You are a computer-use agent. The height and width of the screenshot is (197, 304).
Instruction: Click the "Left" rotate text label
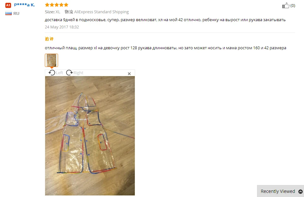(x=60, y=73)
